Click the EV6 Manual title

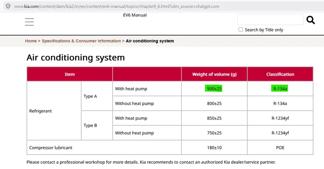click(135, 15)
